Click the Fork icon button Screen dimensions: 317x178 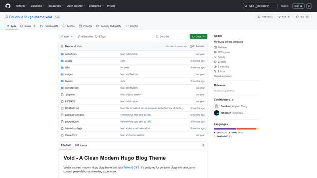[279, 17]
